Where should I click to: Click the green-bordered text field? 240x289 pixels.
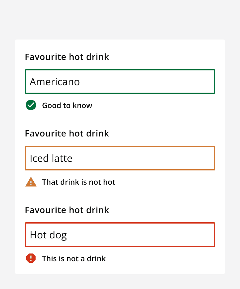coord(120,82)
